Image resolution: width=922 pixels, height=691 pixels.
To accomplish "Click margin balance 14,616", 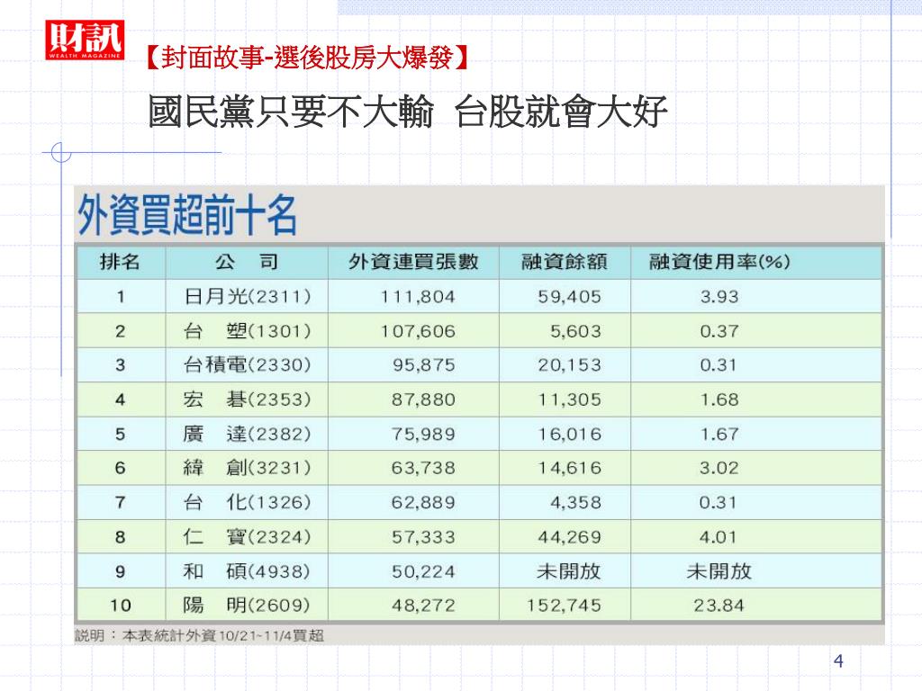I will [x=570, y=468].
